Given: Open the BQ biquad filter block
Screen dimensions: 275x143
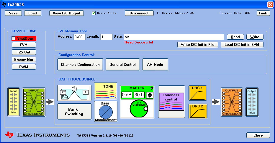Looking at the screenshot, I should point(74,93).
